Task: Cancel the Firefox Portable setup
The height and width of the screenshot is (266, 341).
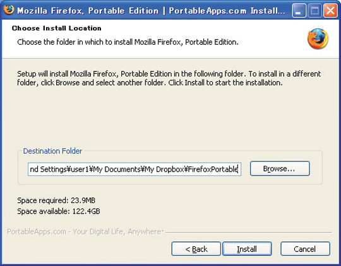Action: (305, 249)
